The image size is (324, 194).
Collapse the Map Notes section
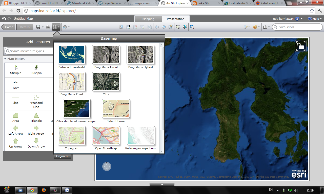coord(6,59)
